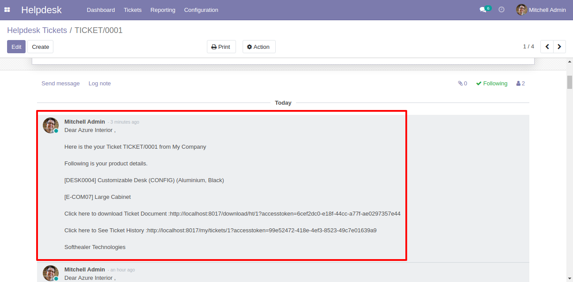Click avatar on 3 minutes ago message

click(x=51, y=125)
